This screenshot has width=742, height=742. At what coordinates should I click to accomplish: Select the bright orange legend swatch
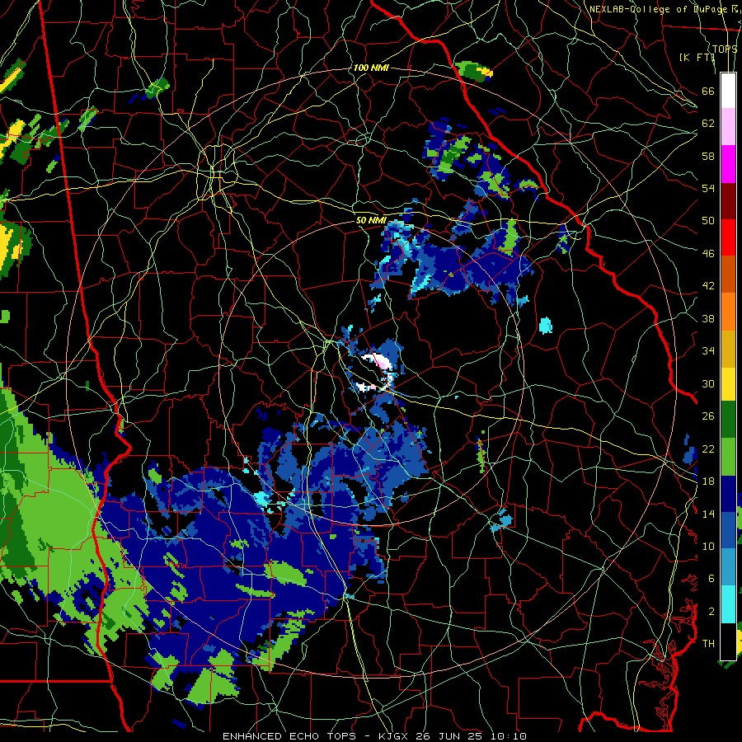coord(728,312)
